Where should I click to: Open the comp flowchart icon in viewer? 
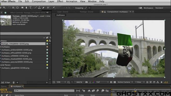(158, 82)
